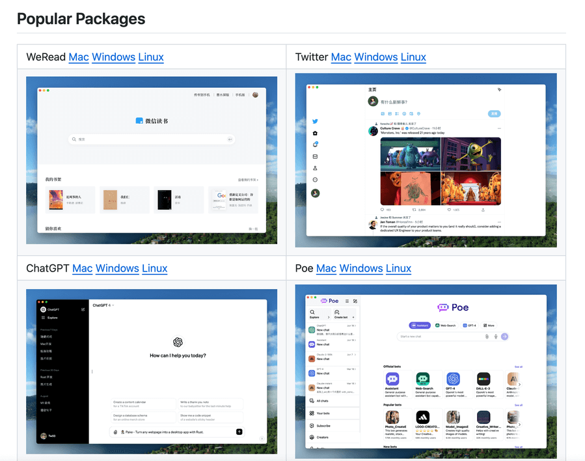Open the WeRead Windows download link
585x461 pixels.
tap(113, 57)
